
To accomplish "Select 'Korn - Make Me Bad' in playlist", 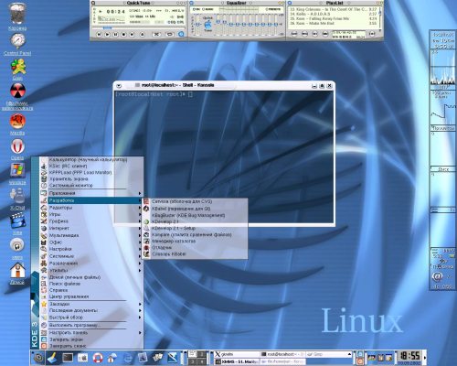I will (333, 23).
